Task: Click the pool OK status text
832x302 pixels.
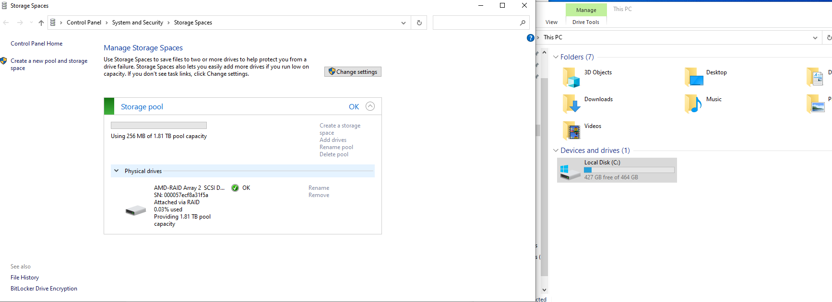Action: (x=354, y=107)
